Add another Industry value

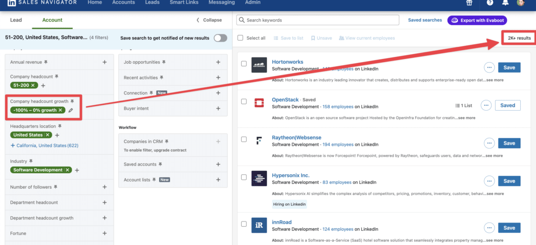click(77, 170)
